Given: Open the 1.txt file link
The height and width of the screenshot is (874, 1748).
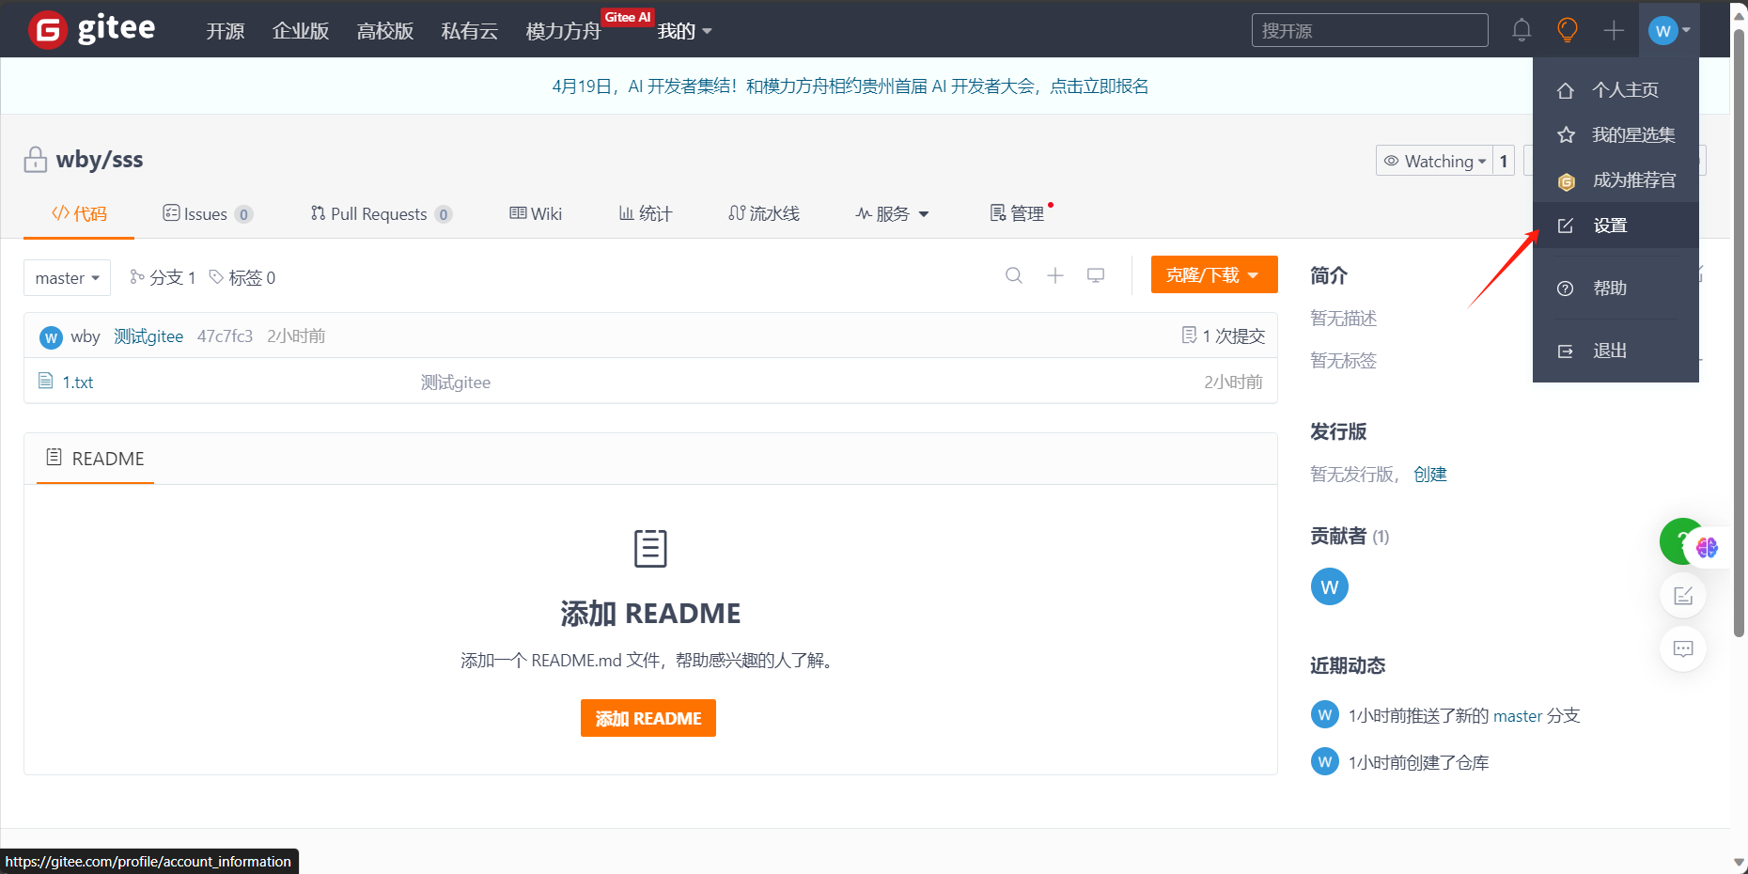Looking at the screenshot, I should [78, 382].
